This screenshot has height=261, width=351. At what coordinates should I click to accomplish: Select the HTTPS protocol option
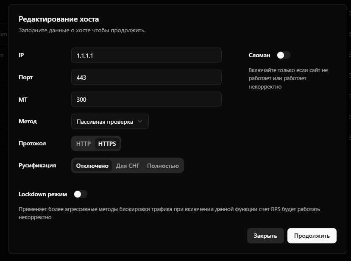[x=107, y=144]
